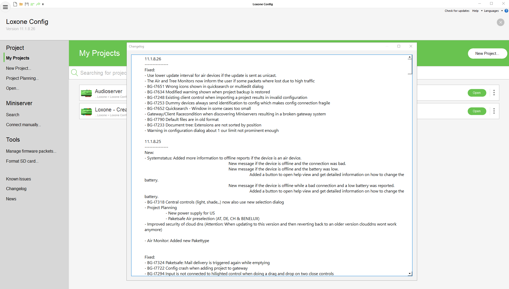509x289 pixels.
Task: Click the blue help question mark icon
Action: click(506, 11)
